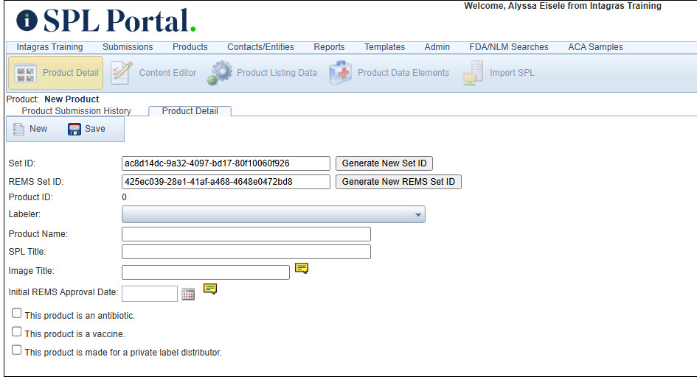This screenshot has height=385, width=697.
Task: Click the note icon beside Image Title
Action: pos(302,269)
